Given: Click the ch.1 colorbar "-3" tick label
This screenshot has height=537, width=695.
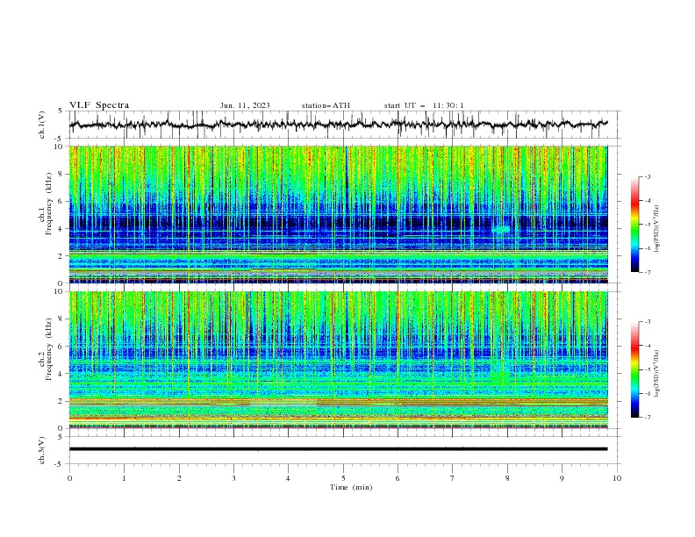Looking at the screenshot, I should pos(647,176).
